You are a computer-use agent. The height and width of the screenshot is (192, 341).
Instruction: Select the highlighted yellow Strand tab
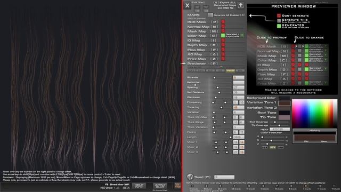[230, 71]
